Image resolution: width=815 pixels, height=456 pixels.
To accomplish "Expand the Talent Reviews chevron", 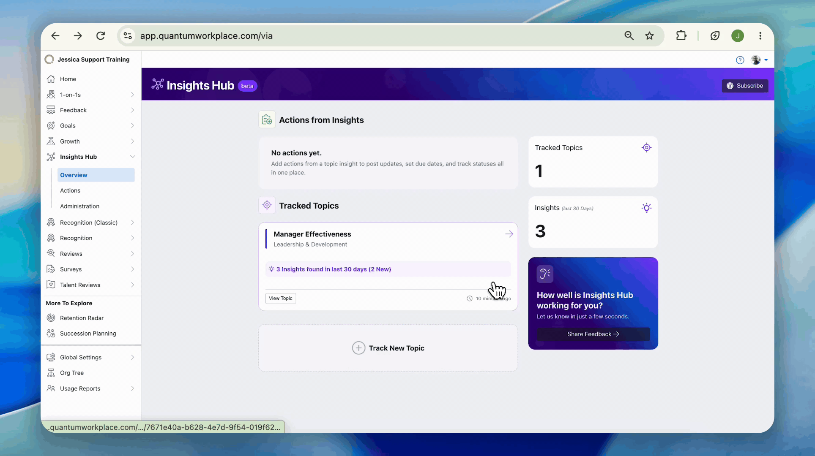I will [132, 285].
